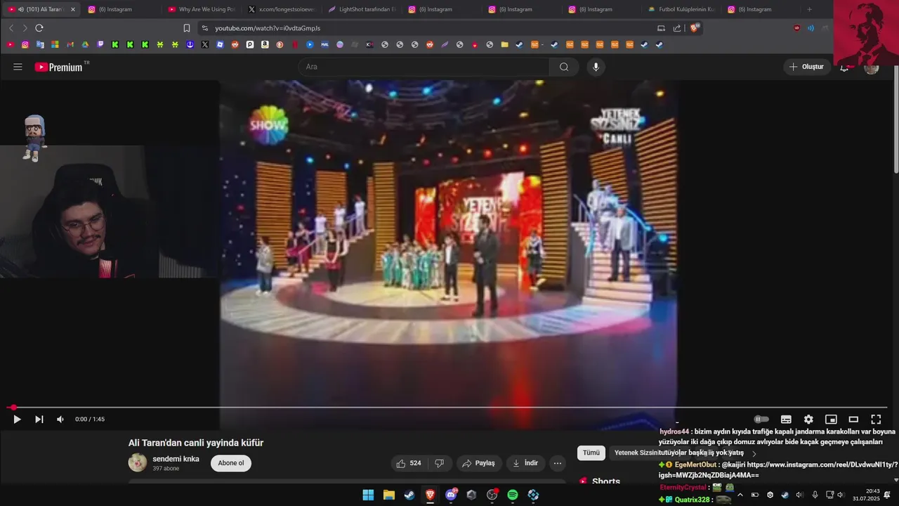
Task: Start voice search with the microphone icon
Action: tap(596, 67)
